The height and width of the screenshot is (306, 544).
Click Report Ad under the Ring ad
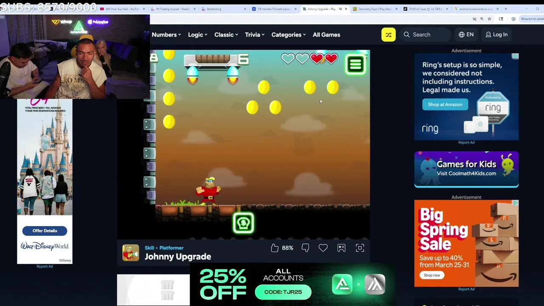466,142
